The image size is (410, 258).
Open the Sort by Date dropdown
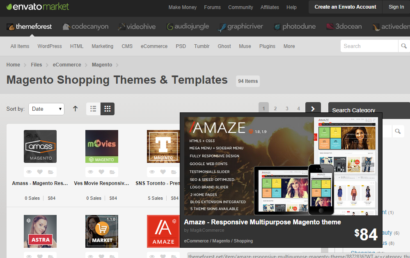pos(46,109)
